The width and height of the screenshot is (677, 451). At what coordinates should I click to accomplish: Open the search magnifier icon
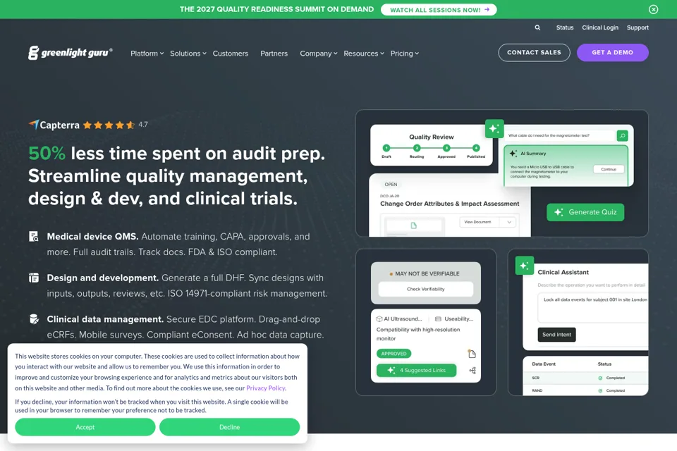[537, 27]
